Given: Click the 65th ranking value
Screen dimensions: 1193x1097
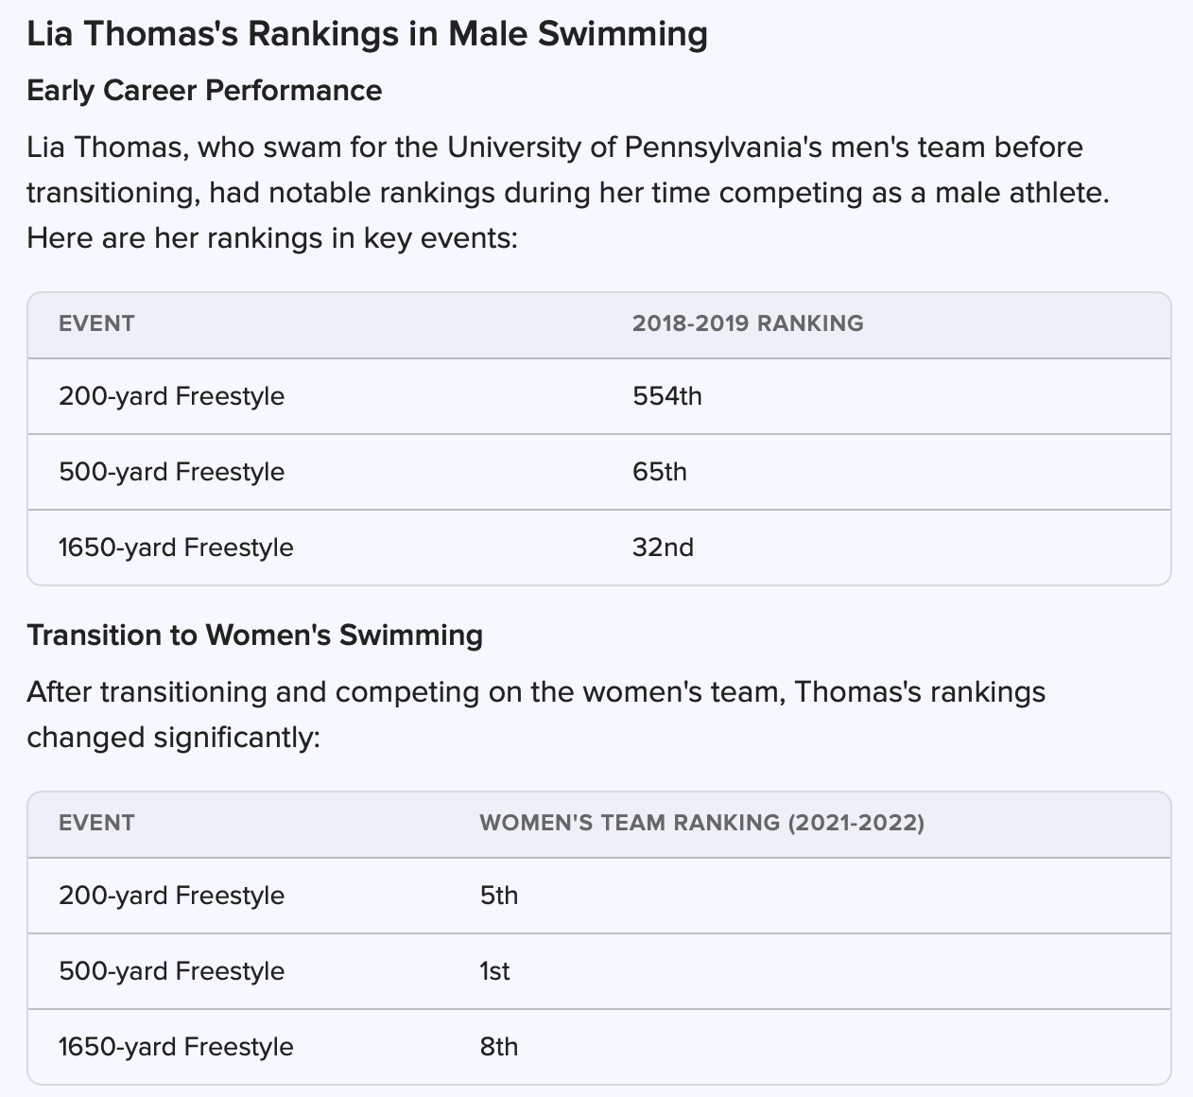Looking at the screenshot, I should [660, 471].
